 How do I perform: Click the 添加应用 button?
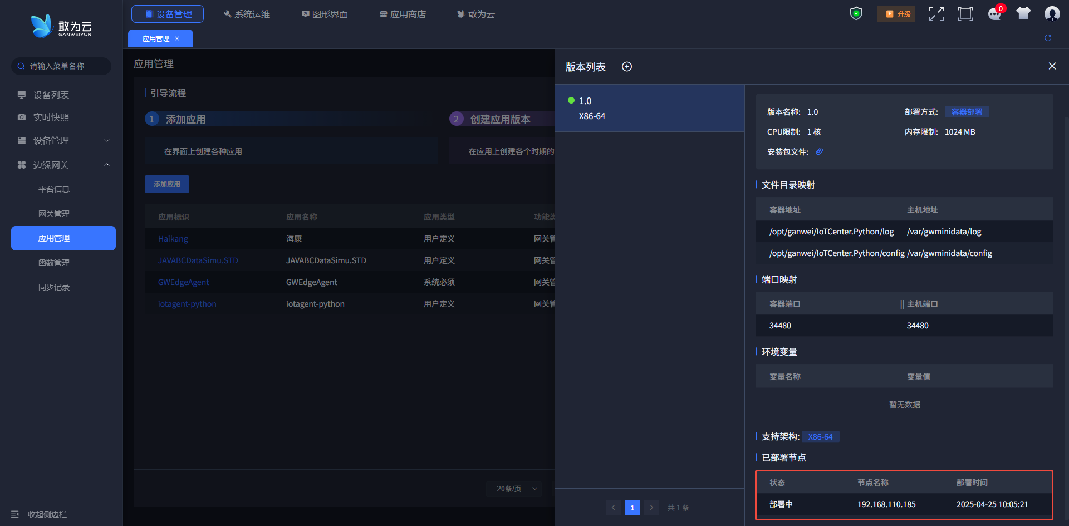tap(167, 184)
